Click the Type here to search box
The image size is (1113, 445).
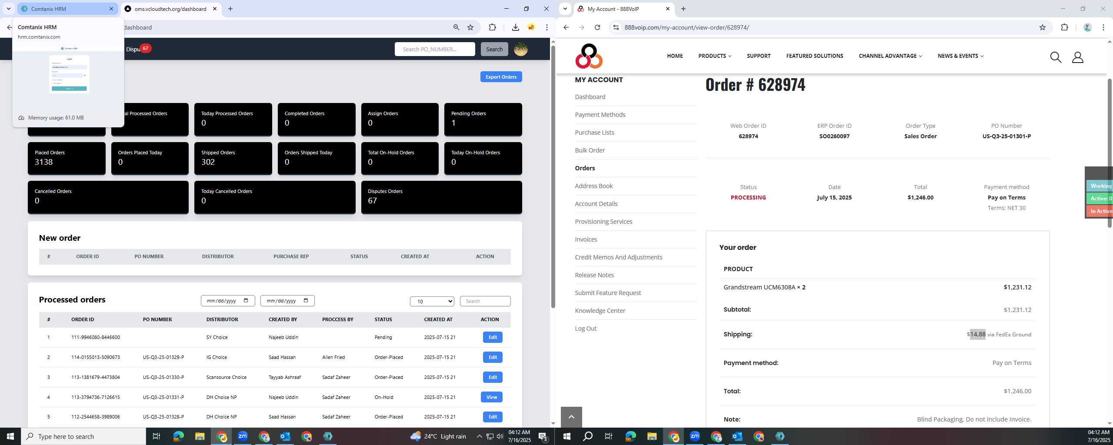[83, 436]
